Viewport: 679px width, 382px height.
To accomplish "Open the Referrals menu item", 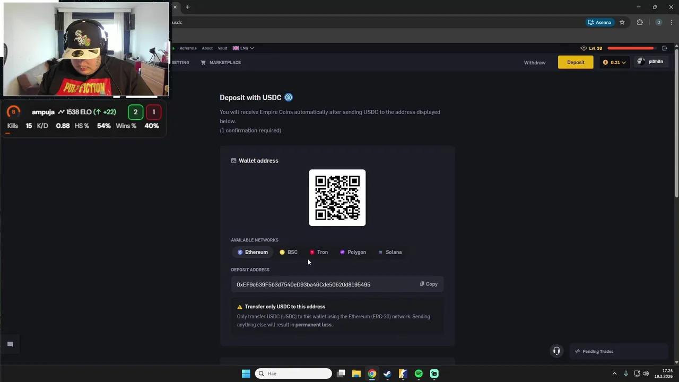I will click(x=188, y=48).
